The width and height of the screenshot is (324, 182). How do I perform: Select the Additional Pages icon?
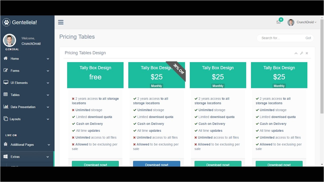click(x=6, y=145)
